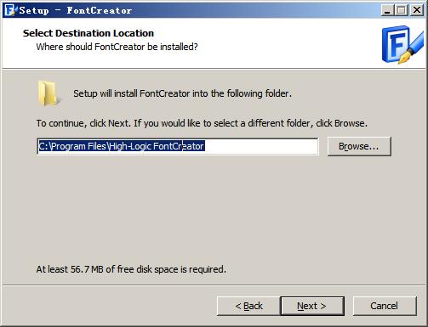Return to previous step with Back

coord(248,306)
